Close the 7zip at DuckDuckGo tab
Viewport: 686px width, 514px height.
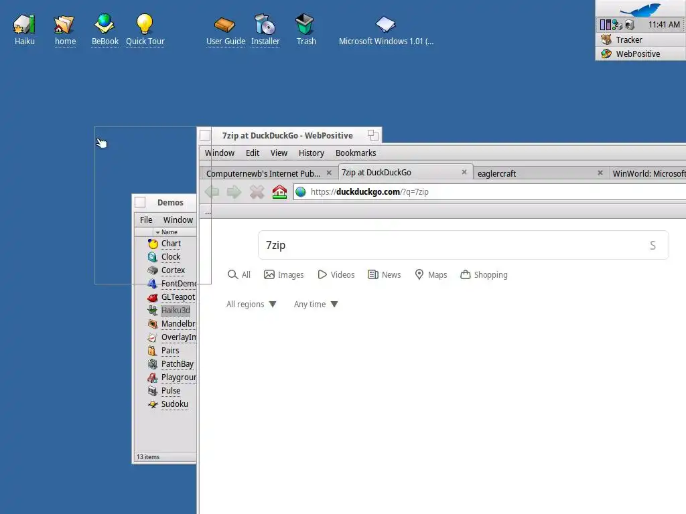[x=464, y=172]
